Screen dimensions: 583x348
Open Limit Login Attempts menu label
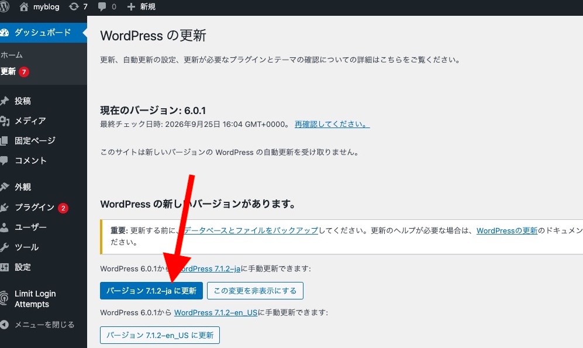point(35,299)
